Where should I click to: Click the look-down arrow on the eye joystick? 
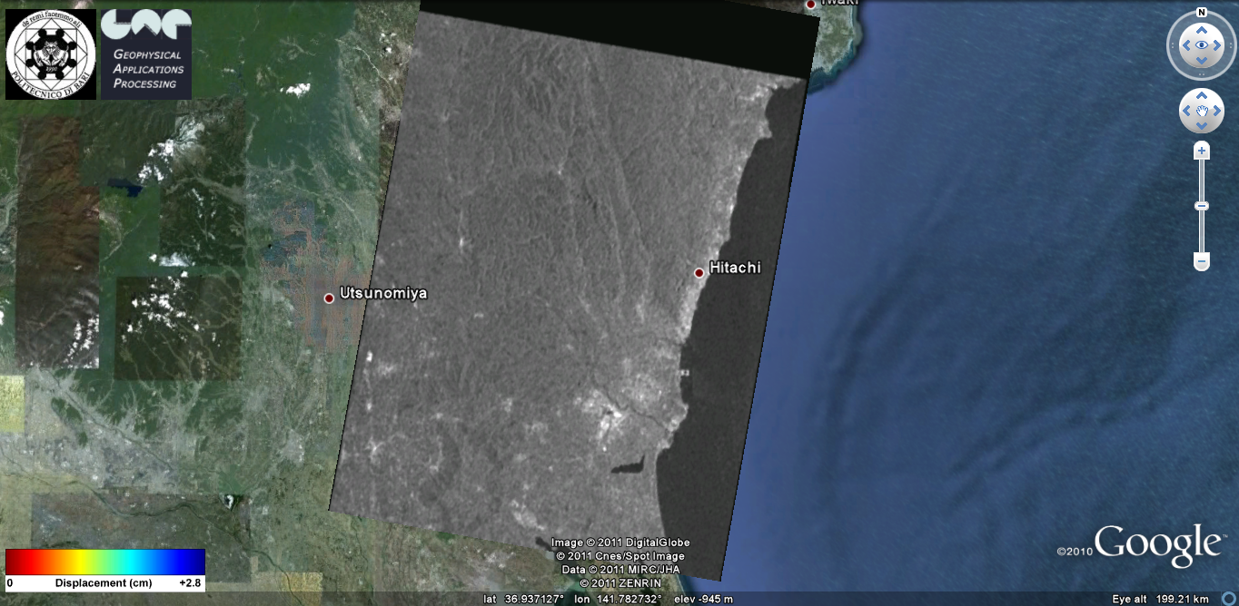tap(1202, 60)
